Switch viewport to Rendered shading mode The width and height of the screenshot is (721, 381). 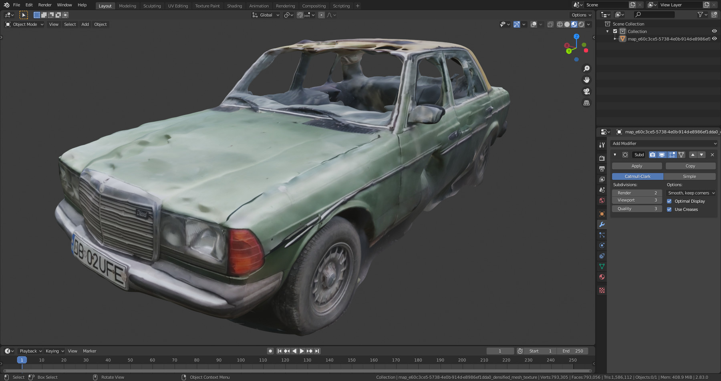[581, 24]
